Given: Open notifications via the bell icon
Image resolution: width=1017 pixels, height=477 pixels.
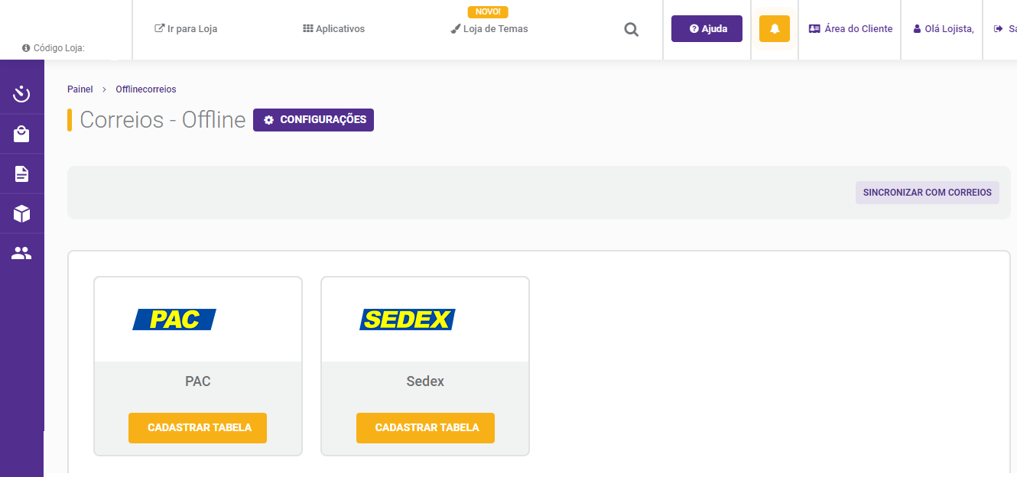Looking at the screenshot, I should point(774,29).
